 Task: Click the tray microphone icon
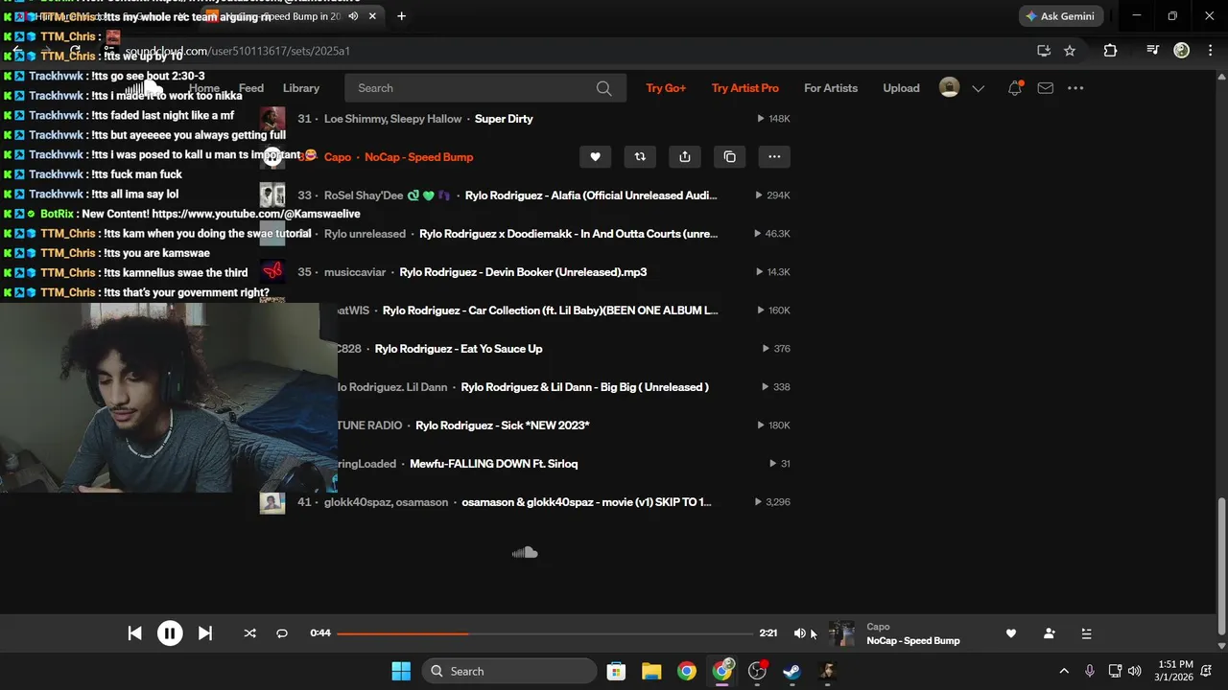1089,671
